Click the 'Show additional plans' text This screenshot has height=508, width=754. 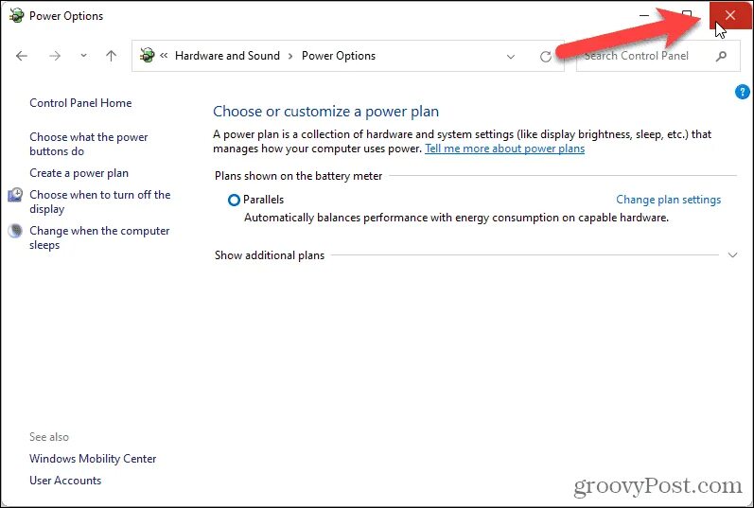[x=270, y=255]
